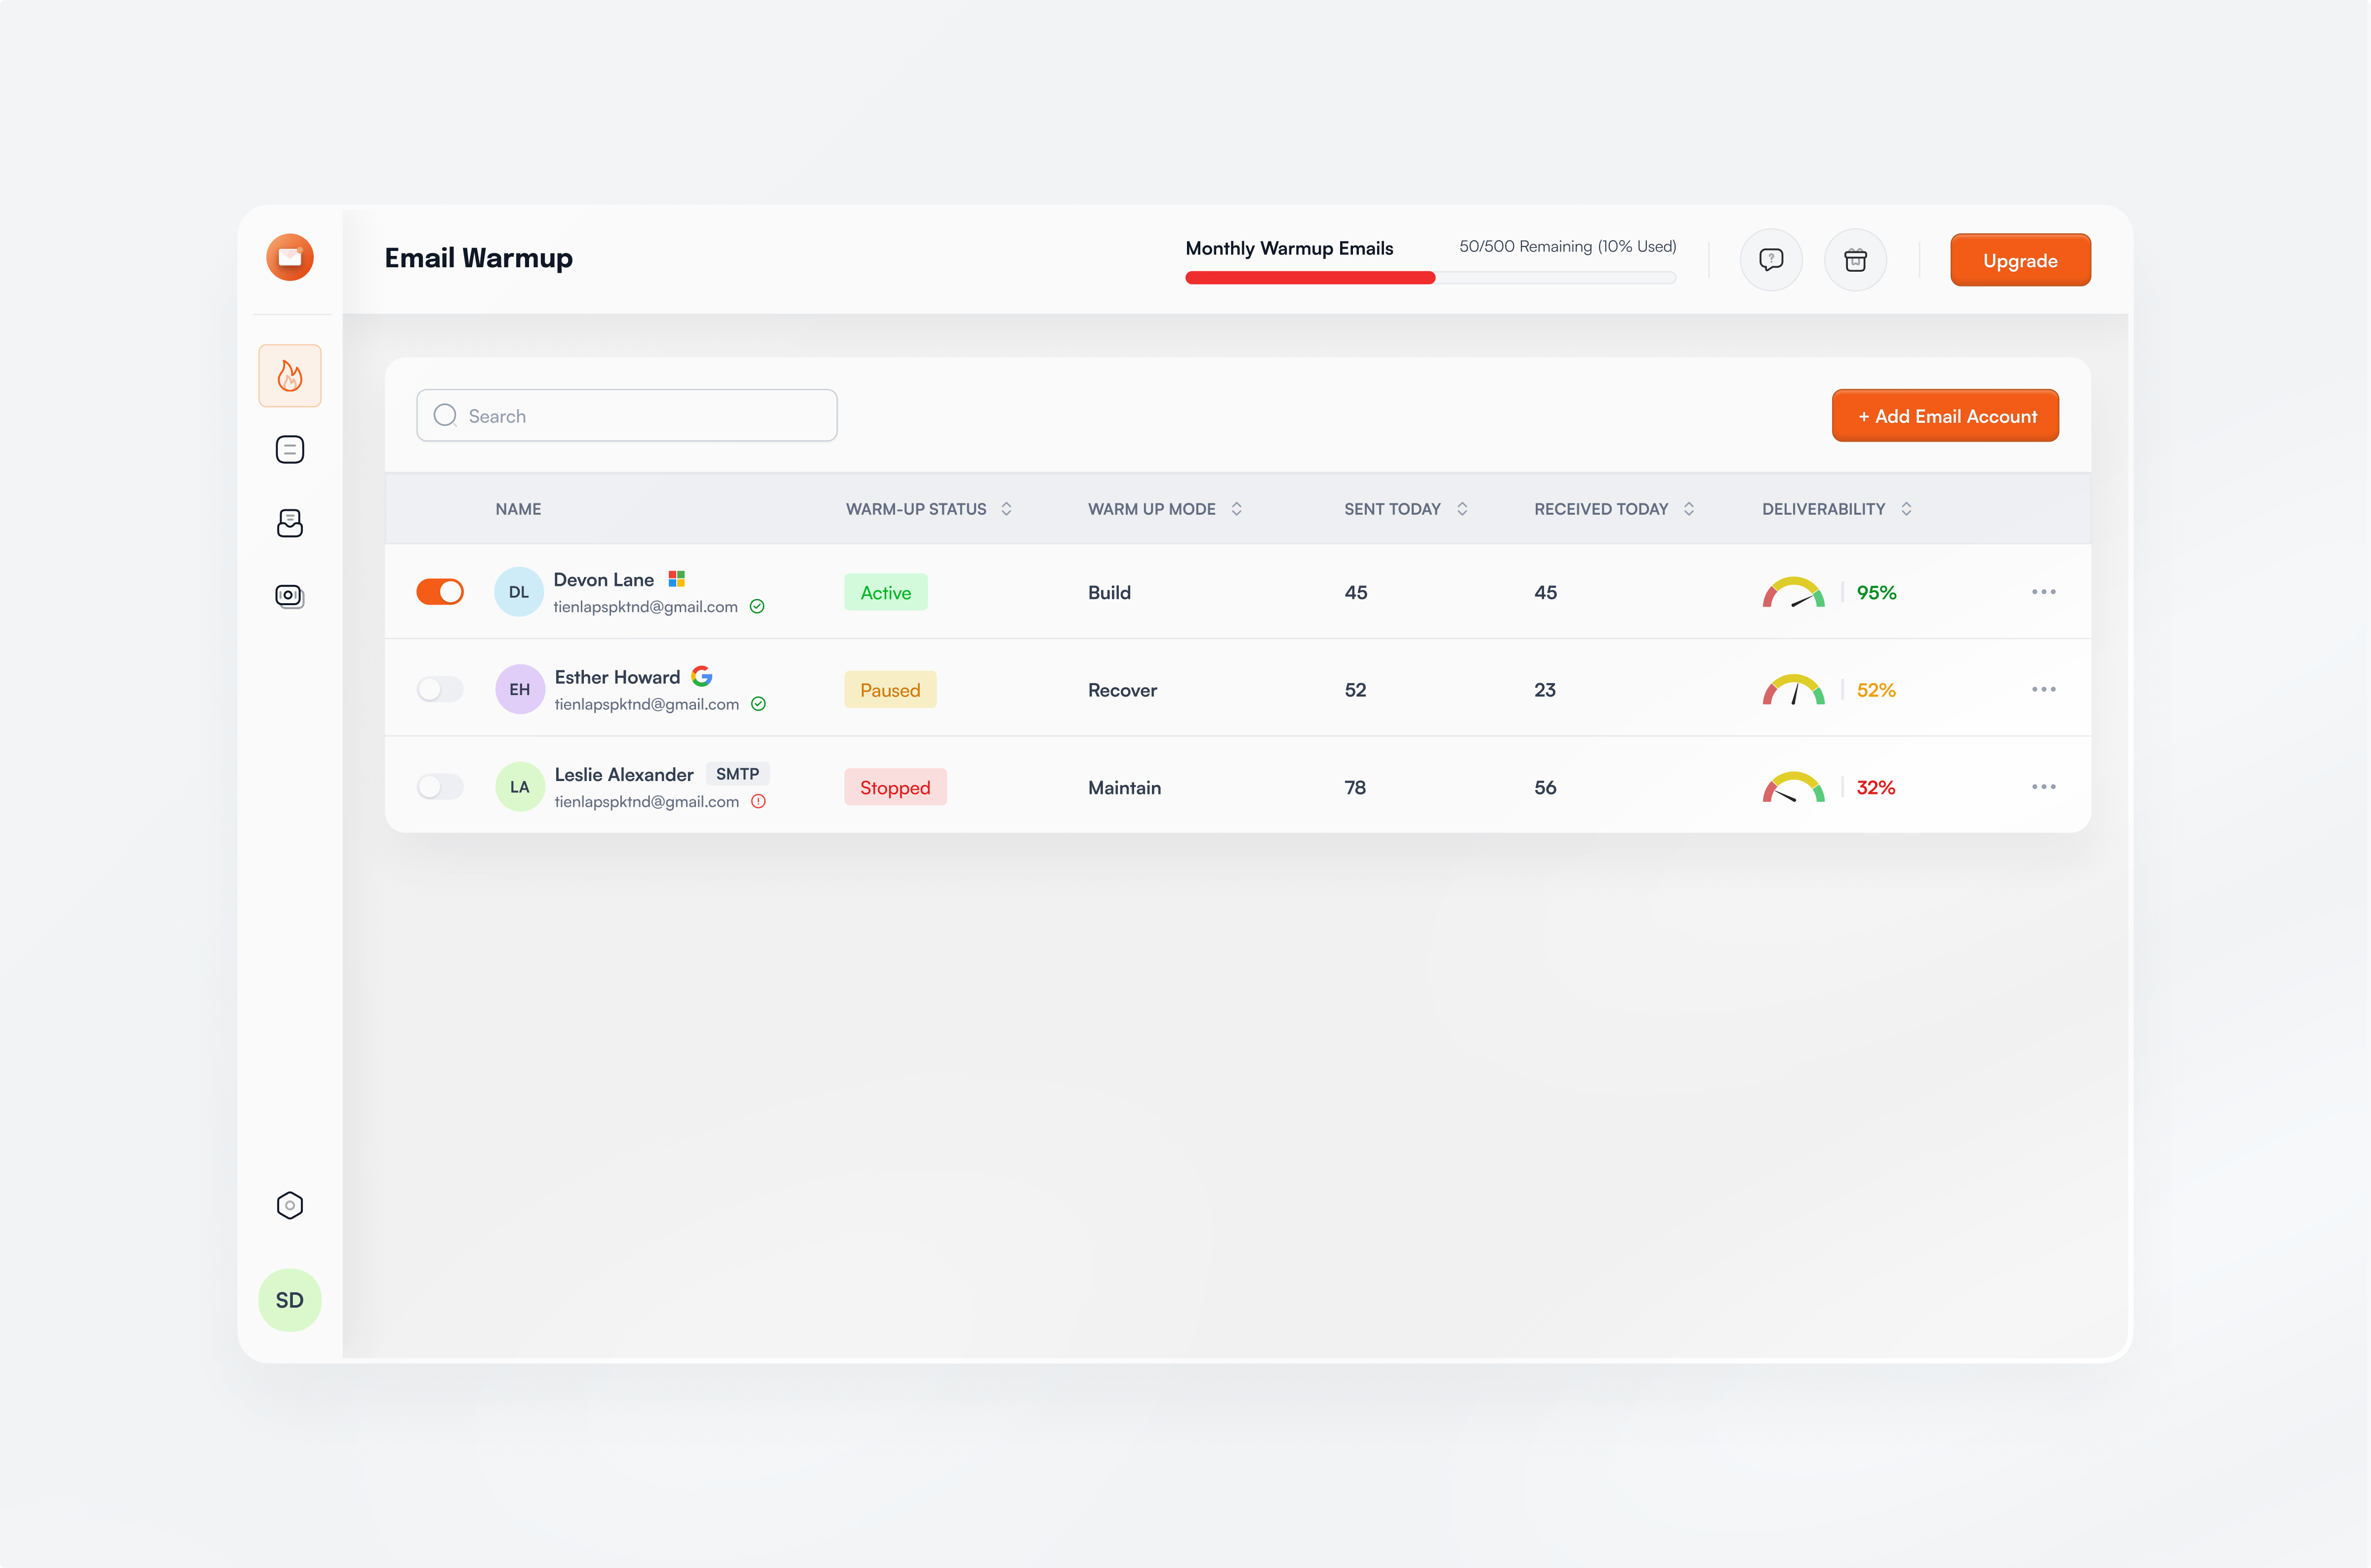The width and height of the screenshot is (2371, 1568).
Task: Select the flame Email Warmup sidebar icon
Action: pos(290,375)
